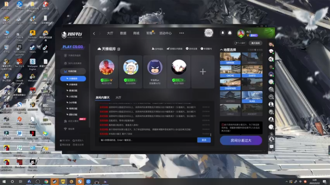This screenshot has height=185, width=330.
Task: Open Steam desktop shortcut
Action: pos(33,49)
